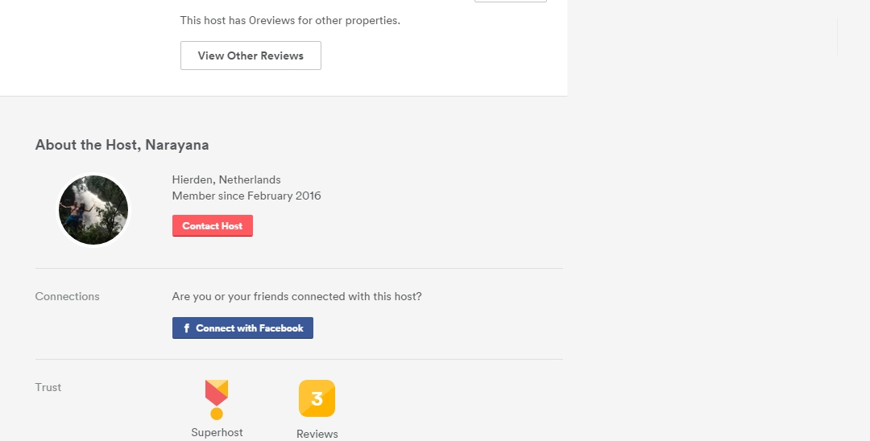
Task: Click the yellow Reviews count badge
Action: (x=317, y=398)
